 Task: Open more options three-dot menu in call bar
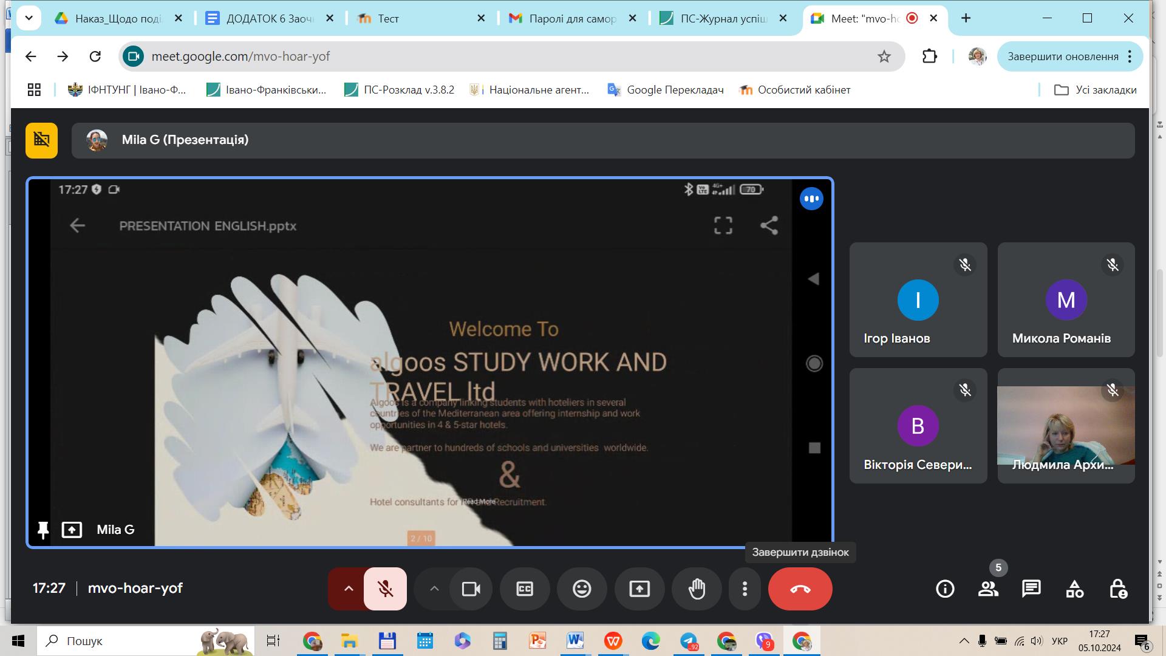click(x=745, y=589)
